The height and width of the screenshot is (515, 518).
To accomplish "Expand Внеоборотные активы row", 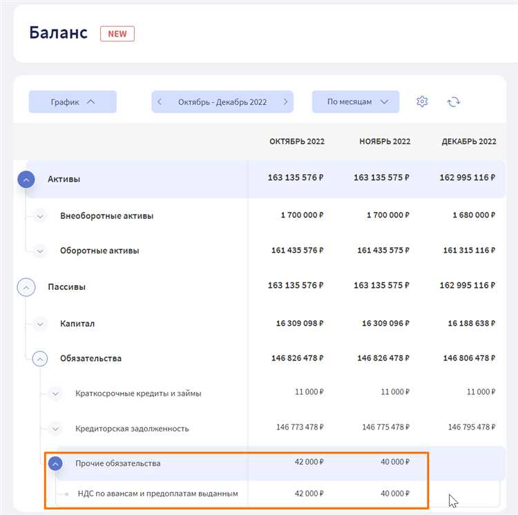I will coord(40,215).
